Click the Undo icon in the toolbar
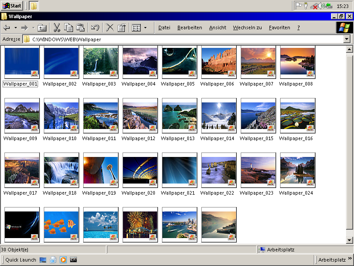The height and width of the screenshot is (266, 354). tap(95, 27)
